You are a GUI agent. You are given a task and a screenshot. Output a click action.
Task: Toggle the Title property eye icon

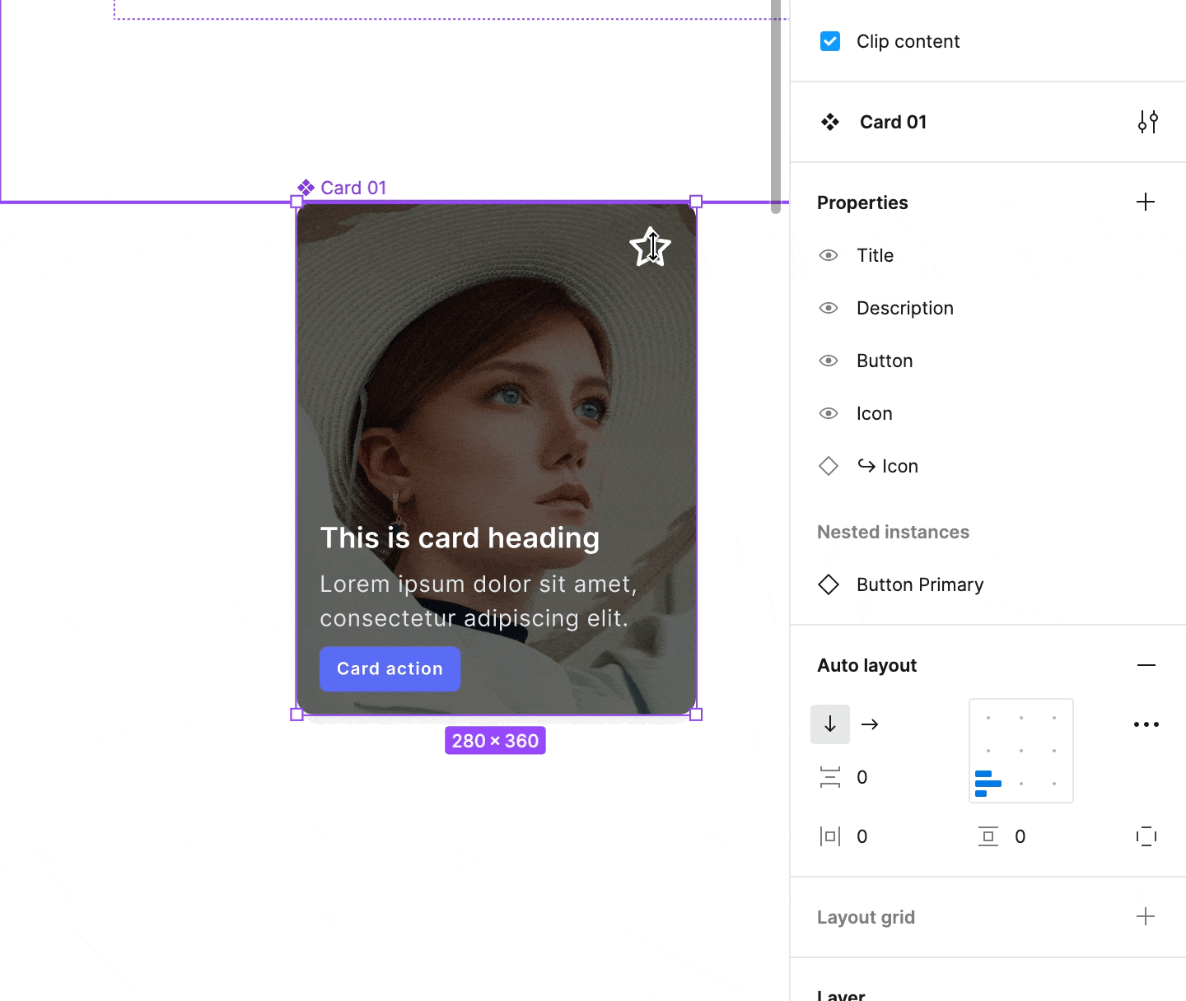tap(829, 255)
